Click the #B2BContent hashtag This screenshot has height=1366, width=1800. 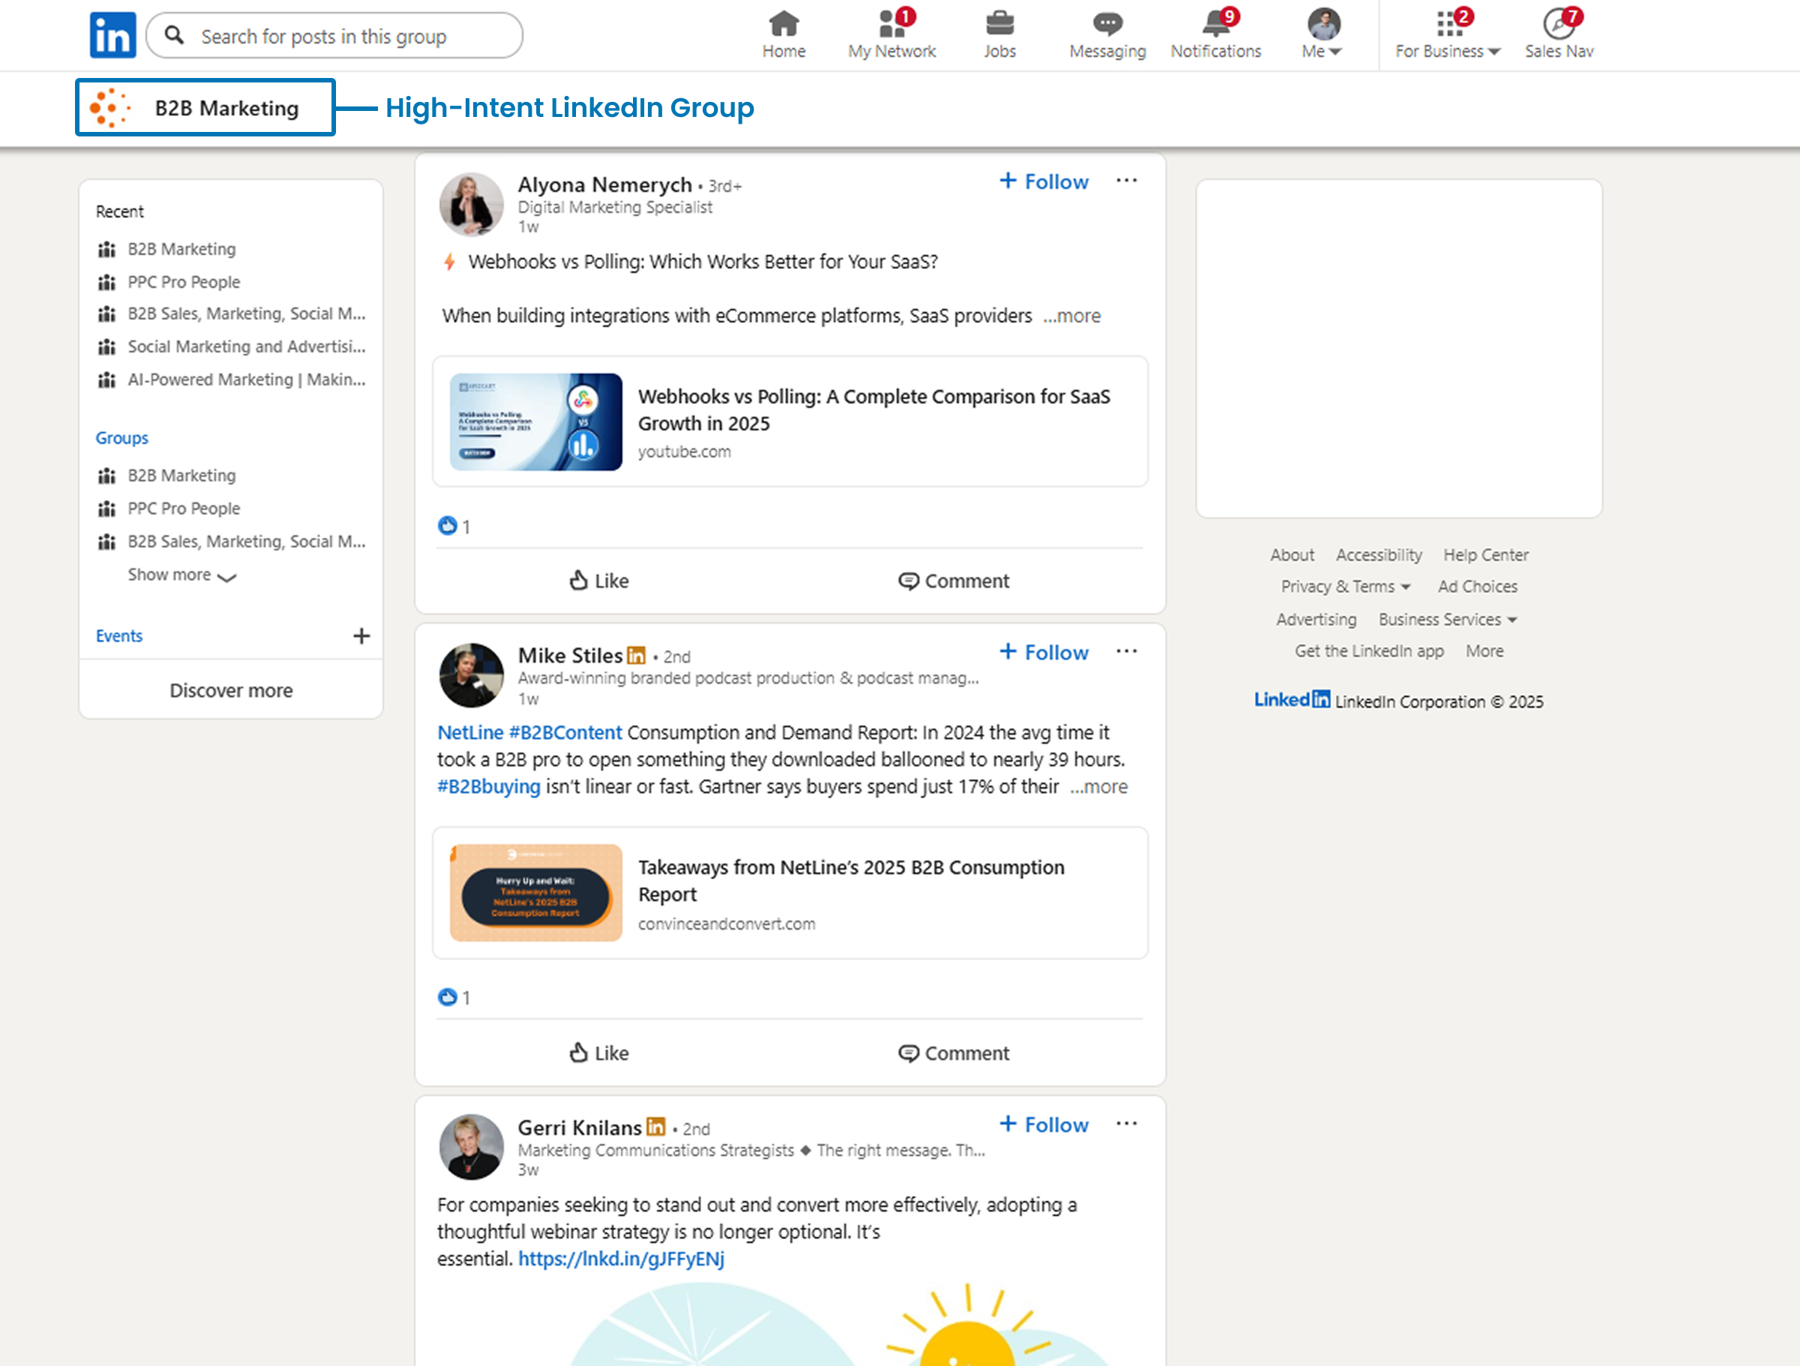tap(565, 732)
